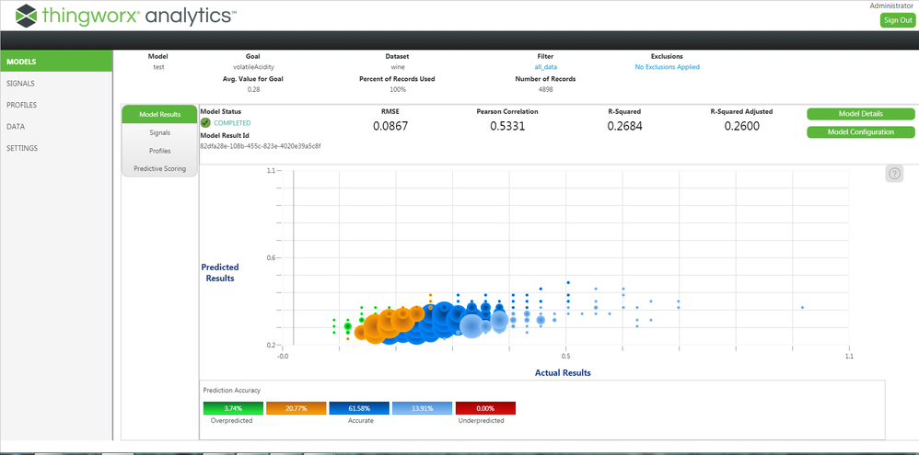The width and height of the screenshot is (919, 455).
Task: Switch to the Profiles sub-tab
Action: [159, 151]
